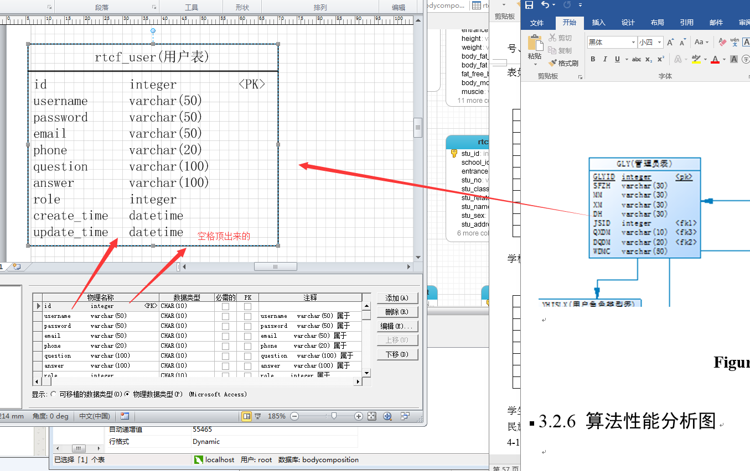Open the font name combo box 黑体
The image size is (750, 471).
[x=612, y=42]
